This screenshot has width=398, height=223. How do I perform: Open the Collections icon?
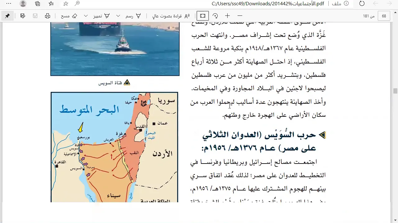tap(37, 4)
